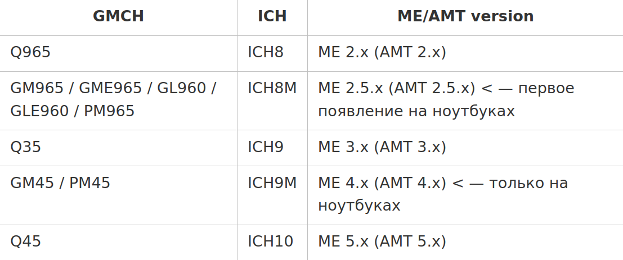Select the Q45 cell

118,242
